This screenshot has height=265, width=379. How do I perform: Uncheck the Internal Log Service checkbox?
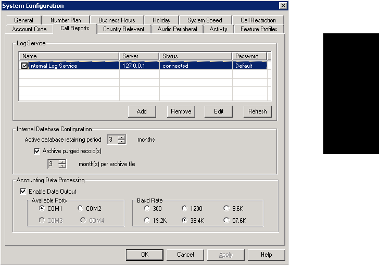(x=24, y=66)
